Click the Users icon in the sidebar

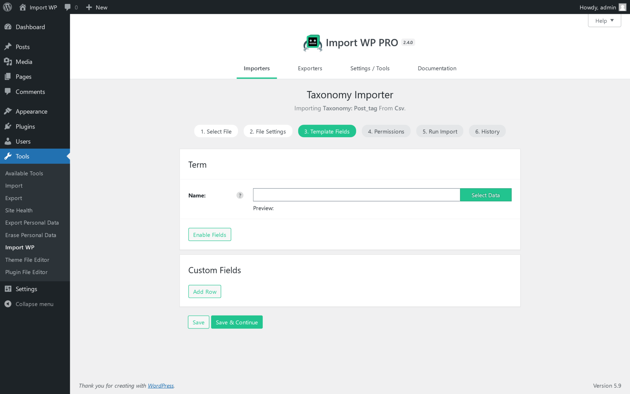pos(8,141)
